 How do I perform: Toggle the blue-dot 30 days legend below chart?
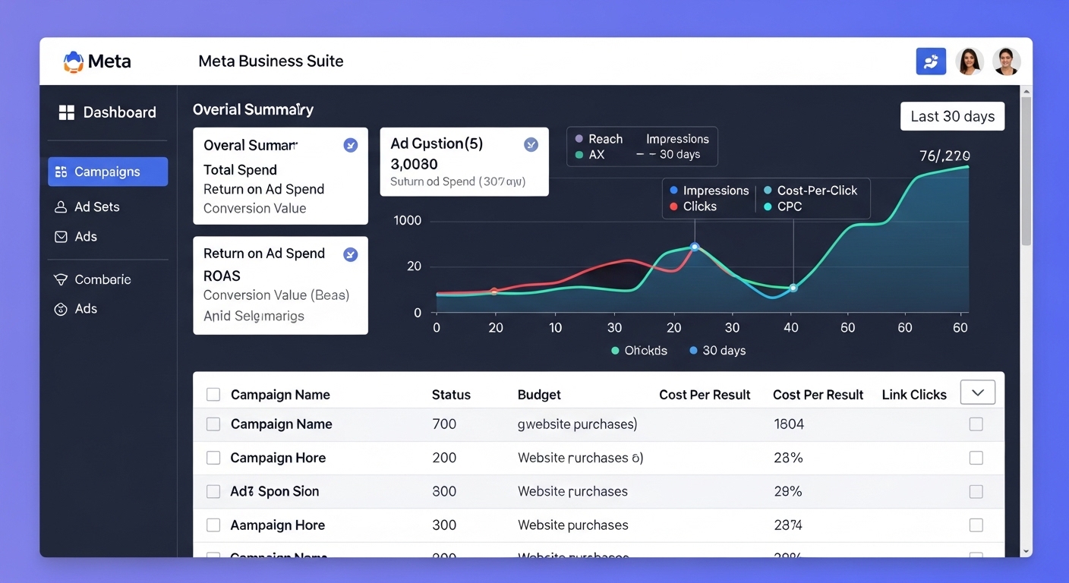pyautogui.click(x=717, y=351)
